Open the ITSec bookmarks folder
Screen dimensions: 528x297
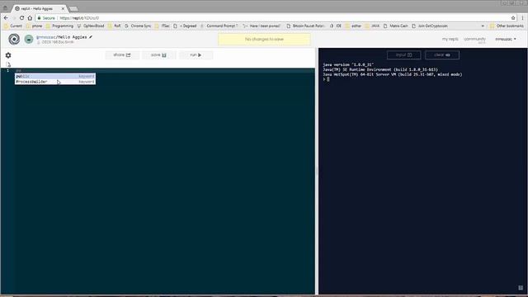point(163,26)
